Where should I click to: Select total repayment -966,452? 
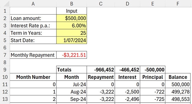point(101,70)
